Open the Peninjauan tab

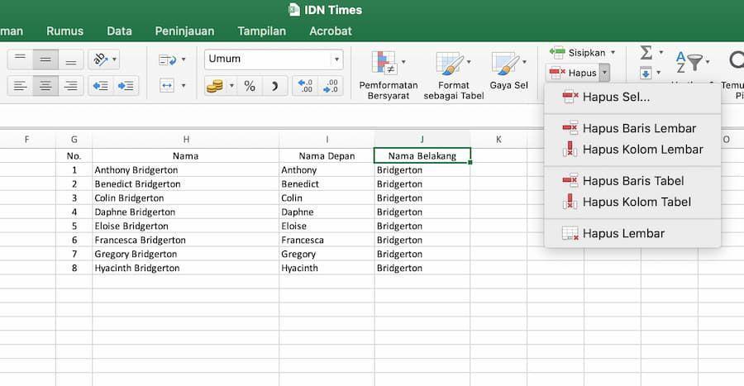[x=184, y=31]
